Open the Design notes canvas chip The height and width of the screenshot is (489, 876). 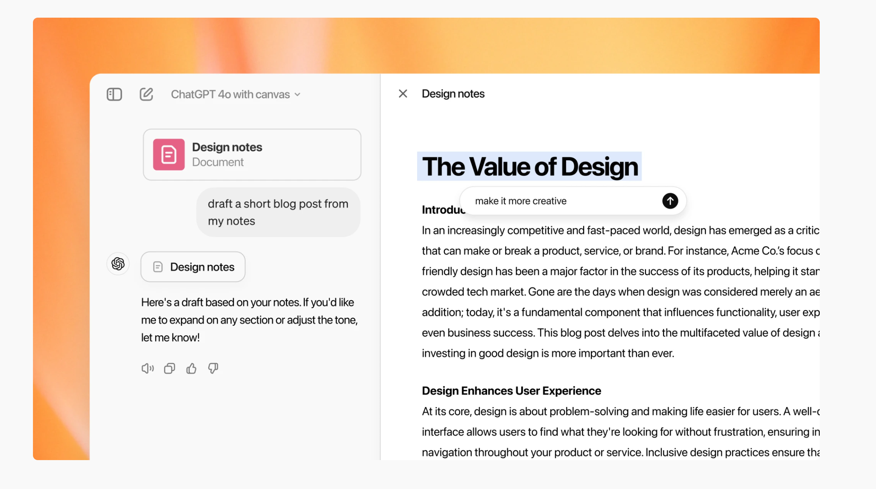[x=193, y=267]
